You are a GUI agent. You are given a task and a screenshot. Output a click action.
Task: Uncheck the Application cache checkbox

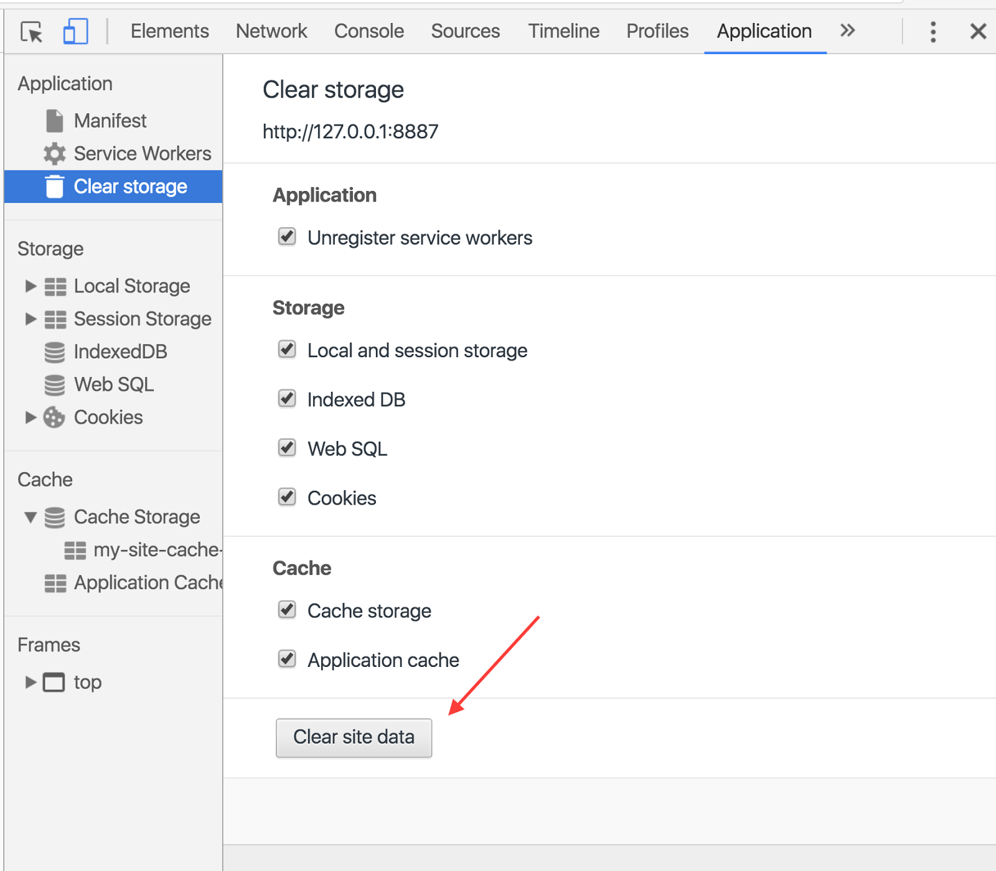(x=287, y=658)
